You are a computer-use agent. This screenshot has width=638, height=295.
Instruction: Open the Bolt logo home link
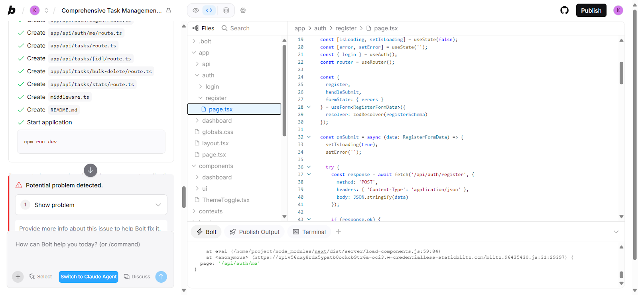[x=12, y=10]
